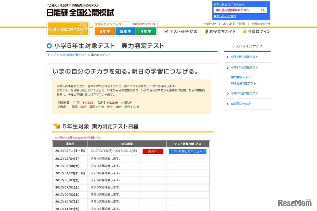
Task: Switch to the 5年生 tab
Action: click(125, 31)
